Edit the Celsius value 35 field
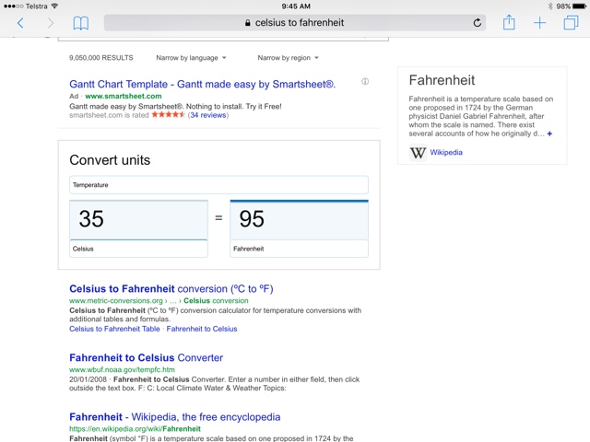The image size is (590, 442). 138,219
